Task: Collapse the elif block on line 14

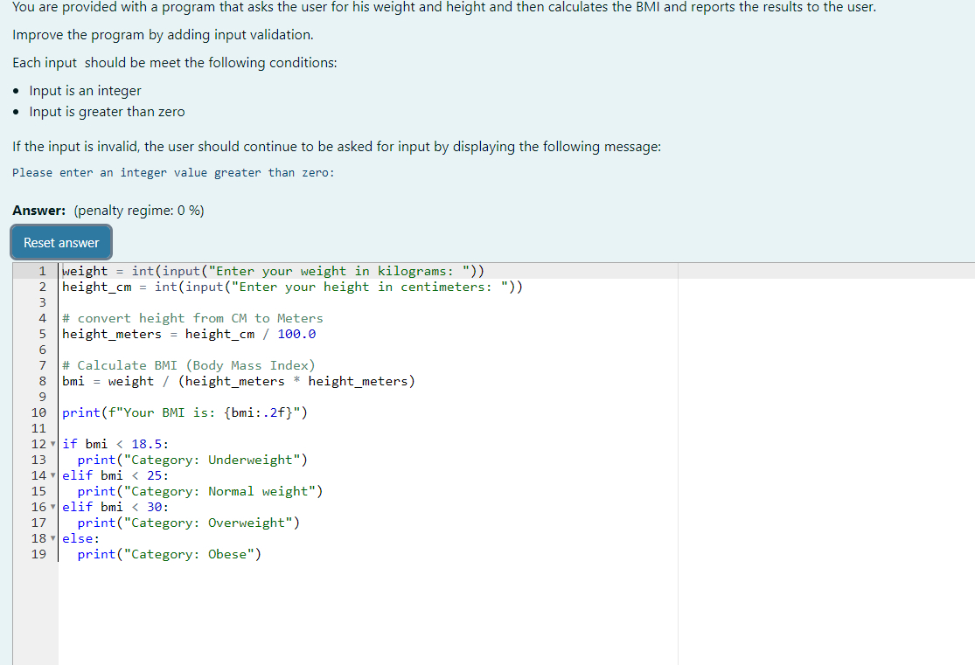Action: pyautogui.click(x=52, y=475)
